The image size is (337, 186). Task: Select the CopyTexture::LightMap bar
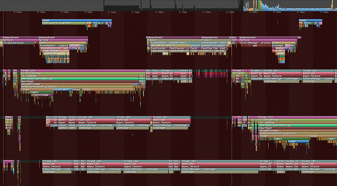tap(64, 23)
